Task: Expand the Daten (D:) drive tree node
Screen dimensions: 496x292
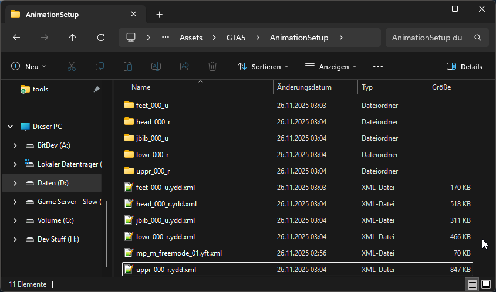Action: tap(15, 183)
